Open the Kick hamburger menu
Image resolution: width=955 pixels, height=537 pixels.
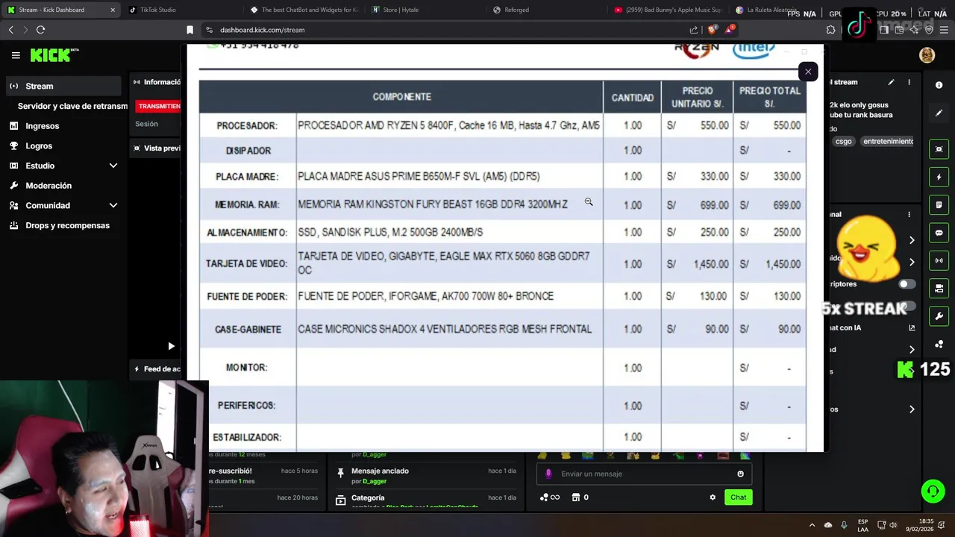pyautogui.click(x=16, y=55)
